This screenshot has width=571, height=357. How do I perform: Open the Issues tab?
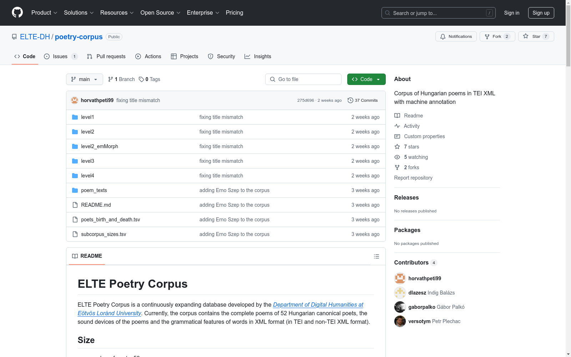(x=61, y=56)
